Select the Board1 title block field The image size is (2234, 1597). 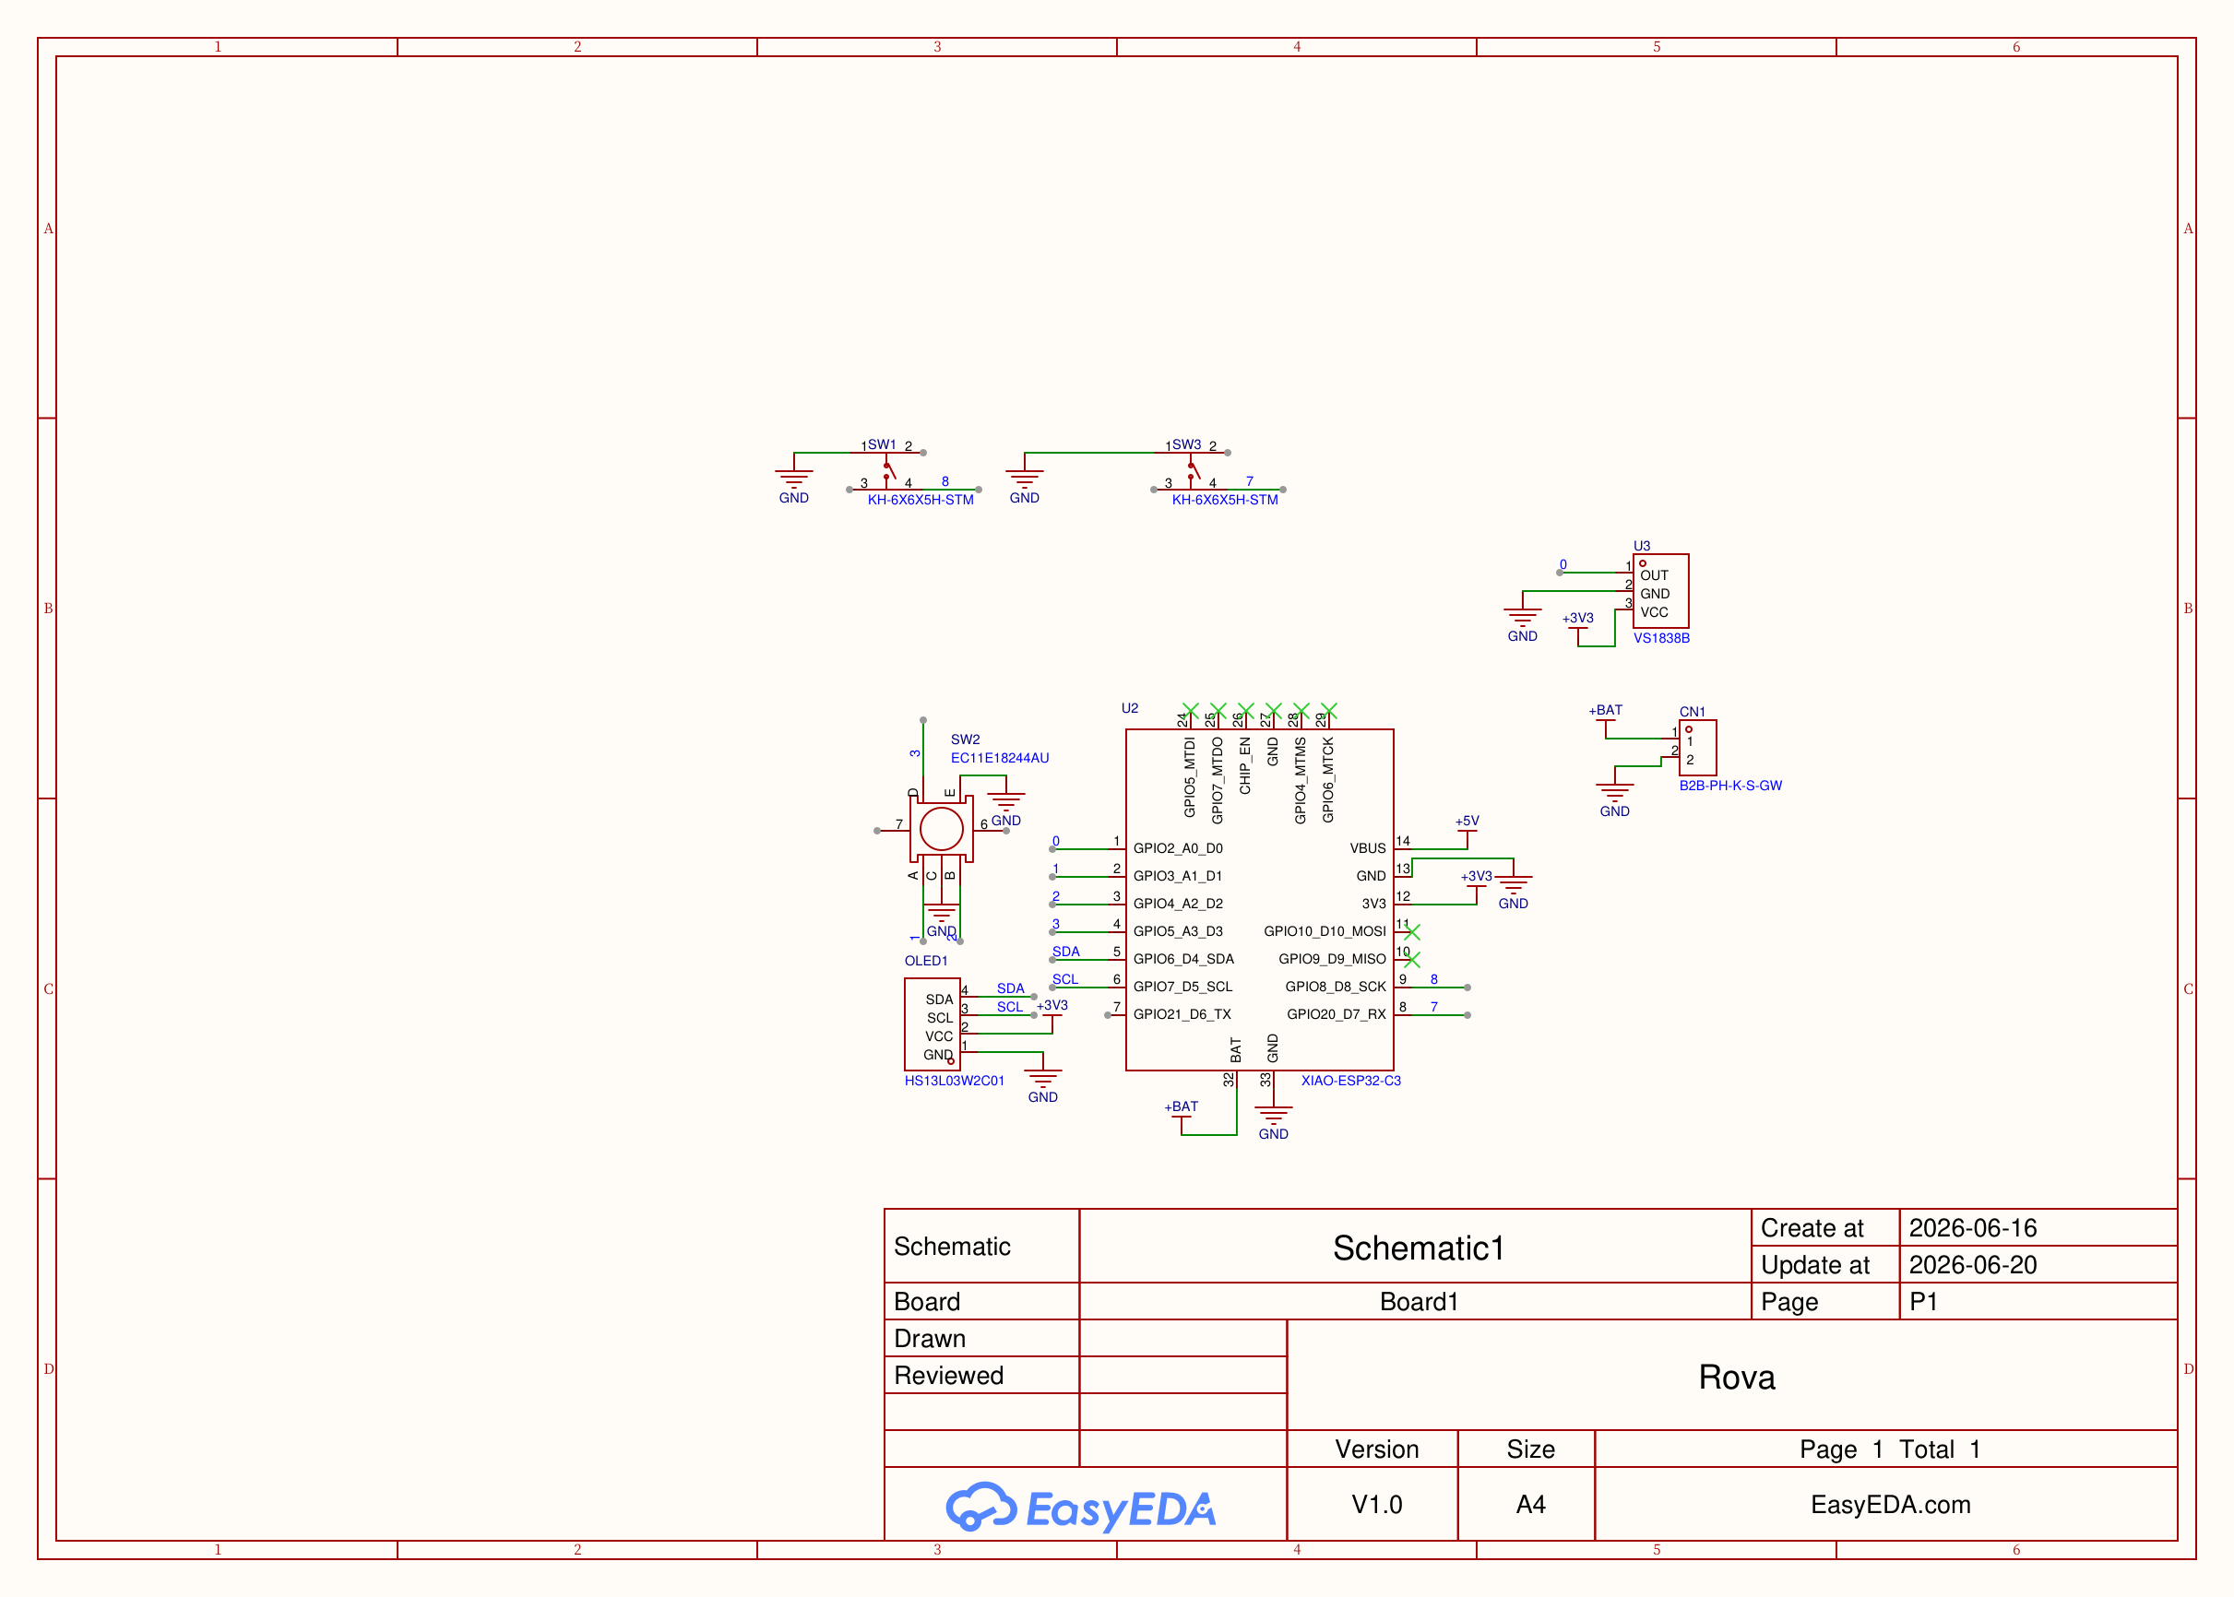pos(1415,1301)
